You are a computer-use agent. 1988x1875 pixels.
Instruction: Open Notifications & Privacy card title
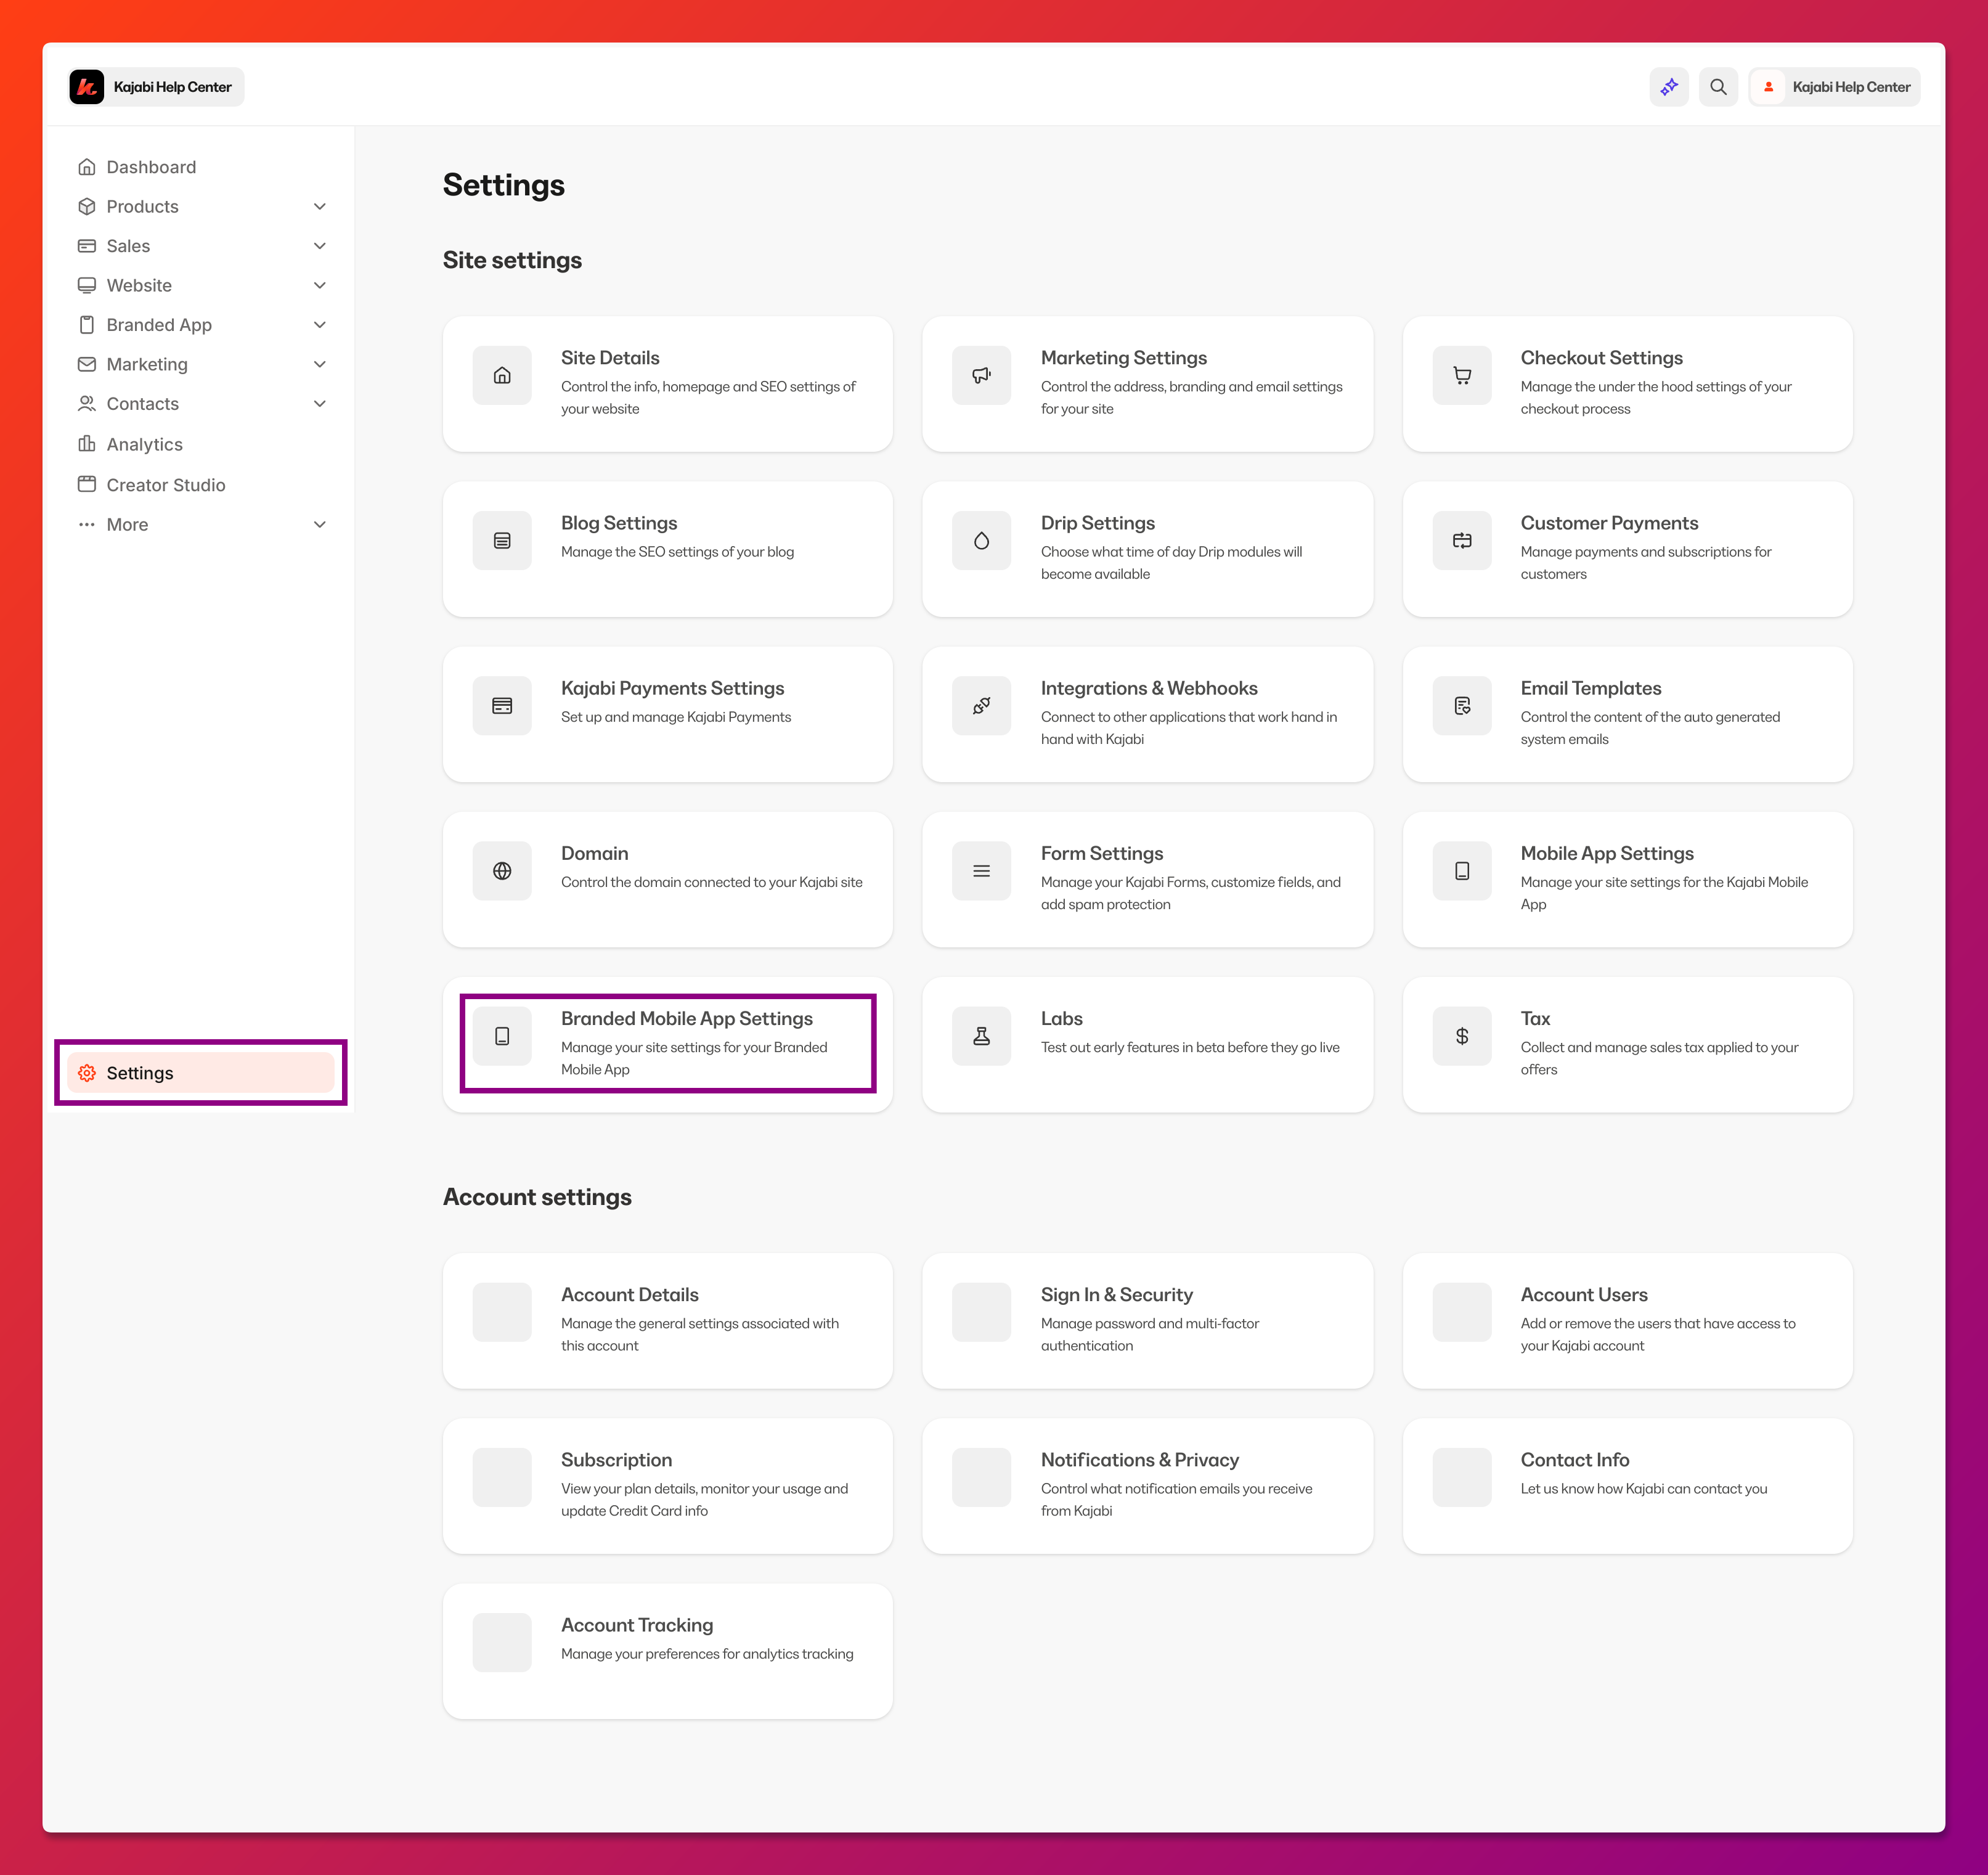(x=1139, y=1460)
